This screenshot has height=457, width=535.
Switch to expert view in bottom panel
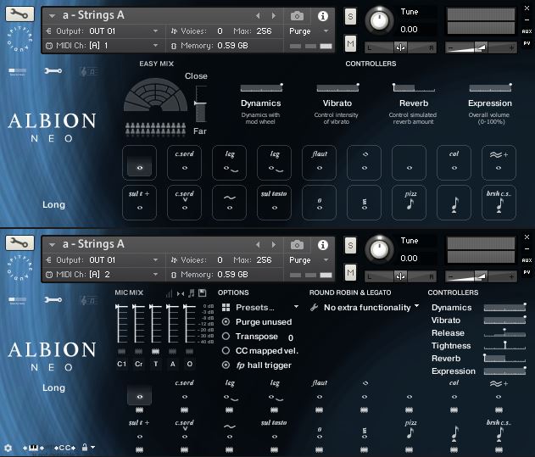(53, 299)
